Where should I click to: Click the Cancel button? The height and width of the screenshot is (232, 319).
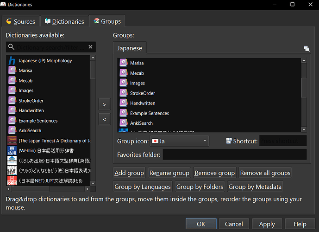pyautogui.click(x=234, y=224)
